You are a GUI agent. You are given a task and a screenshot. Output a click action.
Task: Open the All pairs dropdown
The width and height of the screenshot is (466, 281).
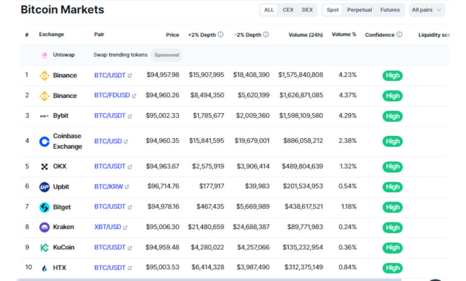tap(426, 10)
